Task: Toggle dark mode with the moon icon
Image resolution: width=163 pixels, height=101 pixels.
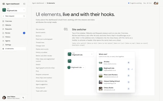Action: tap(23, 97)
